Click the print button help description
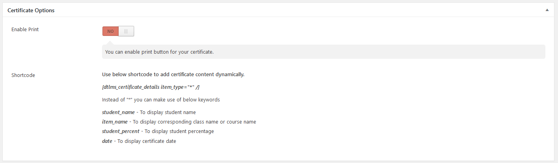Screen dimensions: 558x163 tap(159, 52)
